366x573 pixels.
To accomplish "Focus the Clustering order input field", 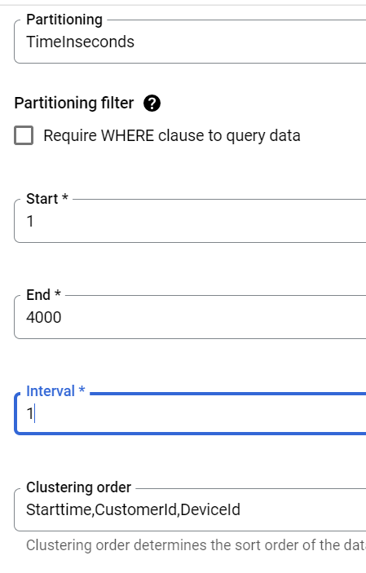I will 190,509.
